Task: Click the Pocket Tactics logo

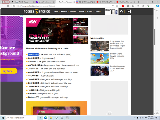Action: pos(37,12)
